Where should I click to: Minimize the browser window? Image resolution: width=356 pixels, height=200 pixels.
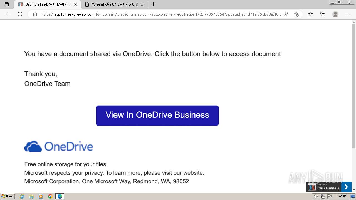pos(333,2)
